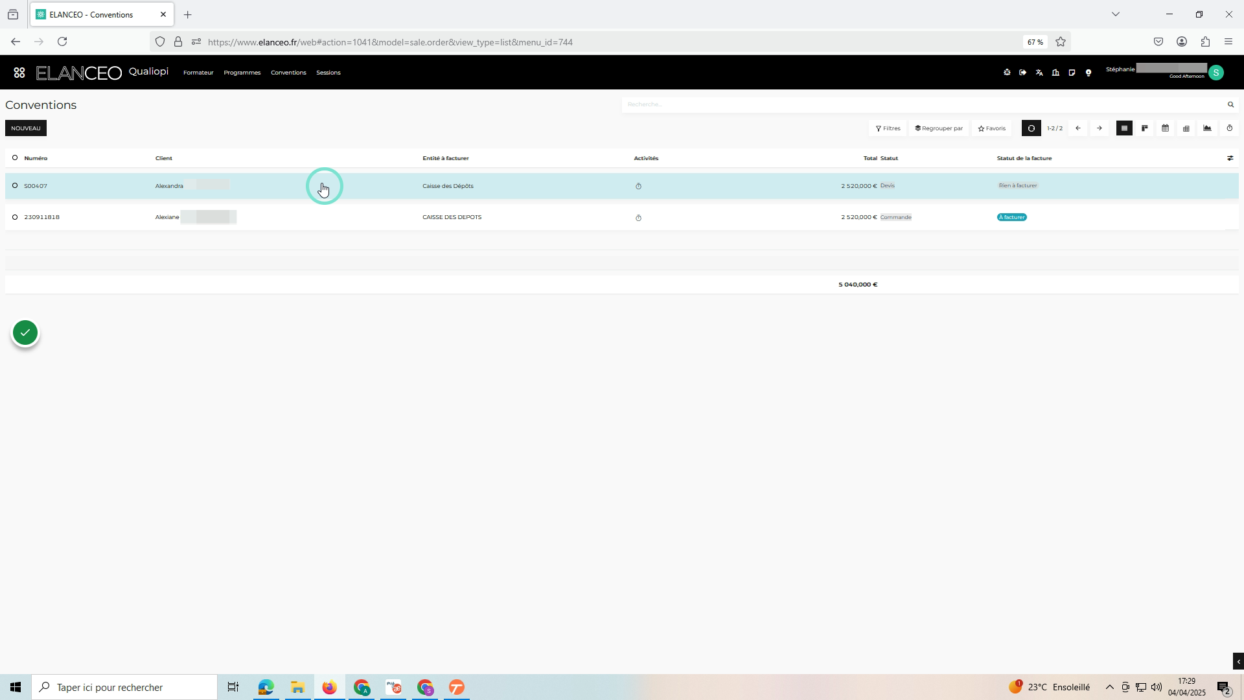Open the Sessions menu
1244x700 pixels.
click(328, 73)
